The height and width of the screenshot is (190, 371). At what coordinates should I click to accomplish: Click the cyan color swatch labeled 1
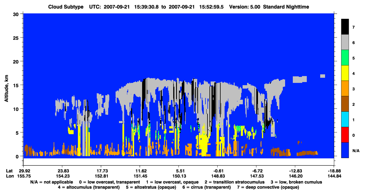(345, 119)
